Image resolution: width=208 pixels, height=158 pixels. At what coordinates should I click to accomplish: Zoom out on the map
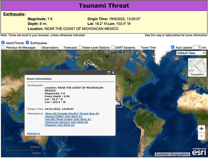[201, 136]
